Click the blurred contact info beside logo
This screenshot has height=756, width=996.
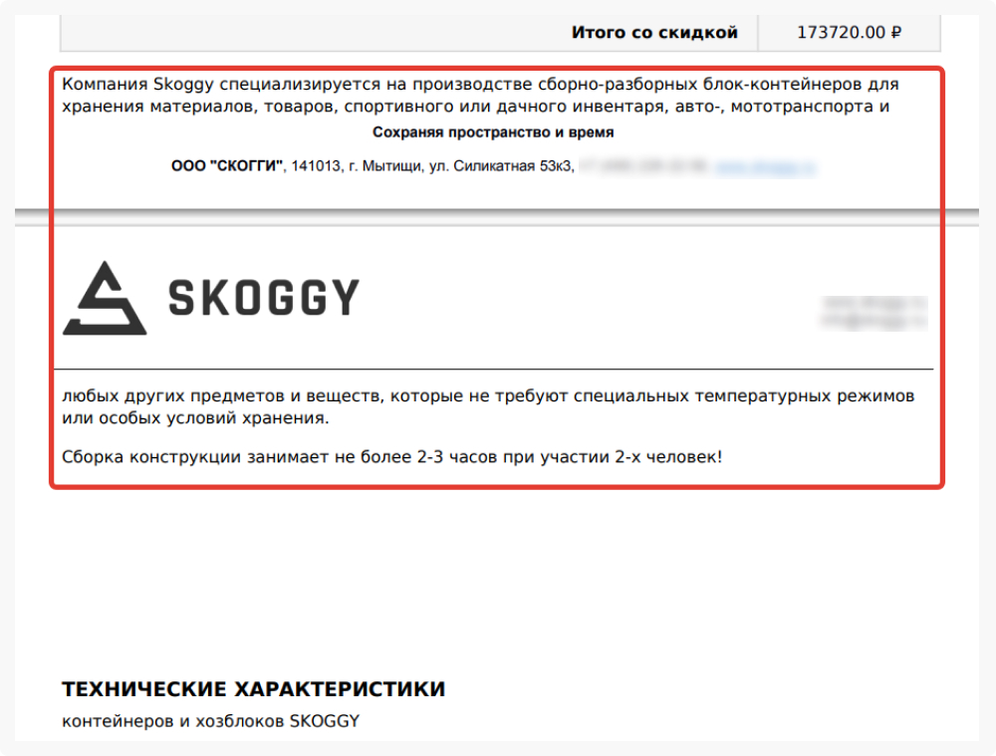click(873, 313)
